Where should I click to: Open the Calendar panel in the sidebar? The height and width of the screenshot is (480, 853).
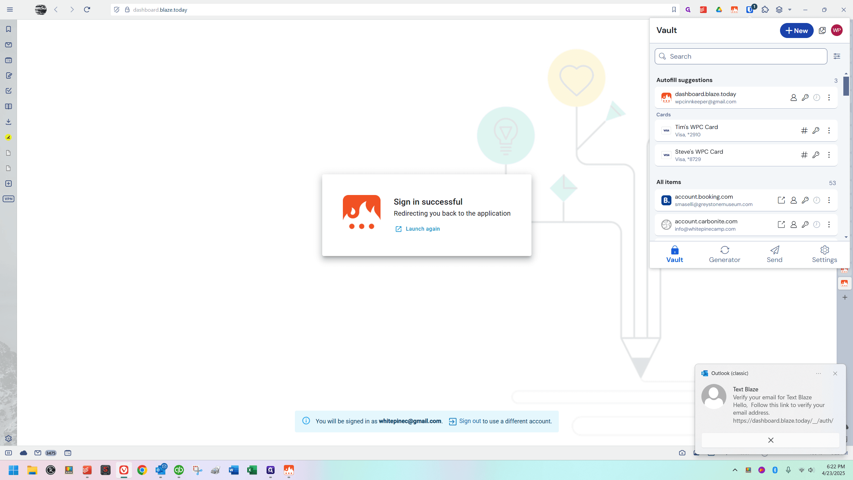[9, 60]
